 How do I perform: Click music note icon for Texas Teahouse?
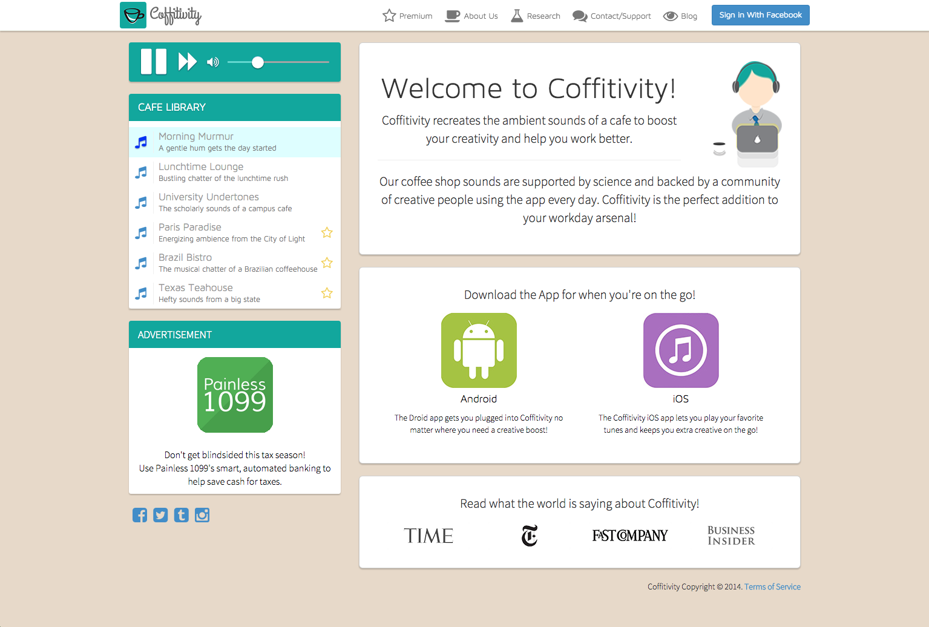(x=141, y=294)
